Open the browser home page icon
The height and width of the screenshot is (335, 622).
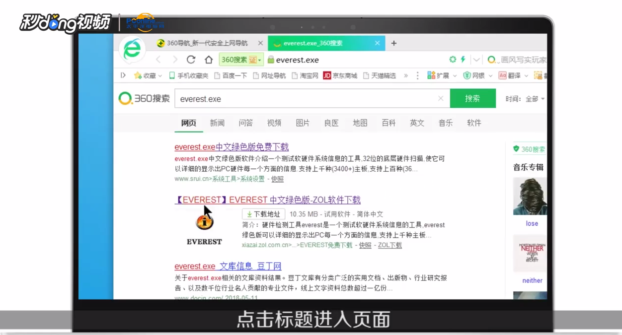[209, 60]
